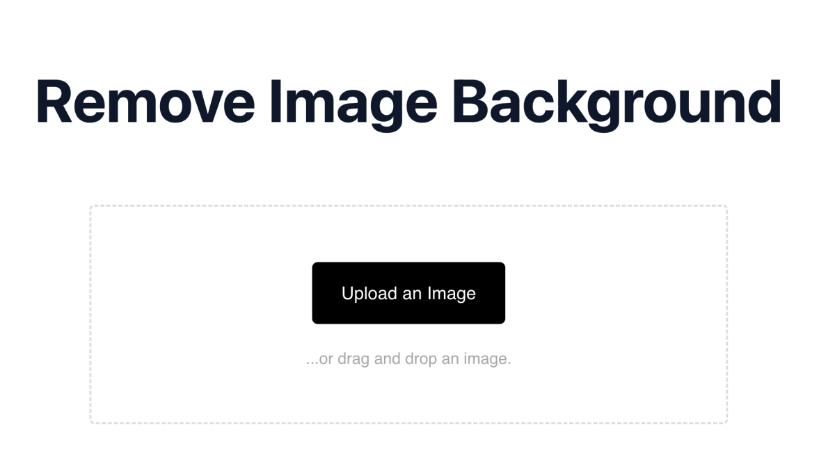The height and width of the screenshot is (474, 835).
Task: Click the dashed drag-and-drop upload zone
Action: 408,315
